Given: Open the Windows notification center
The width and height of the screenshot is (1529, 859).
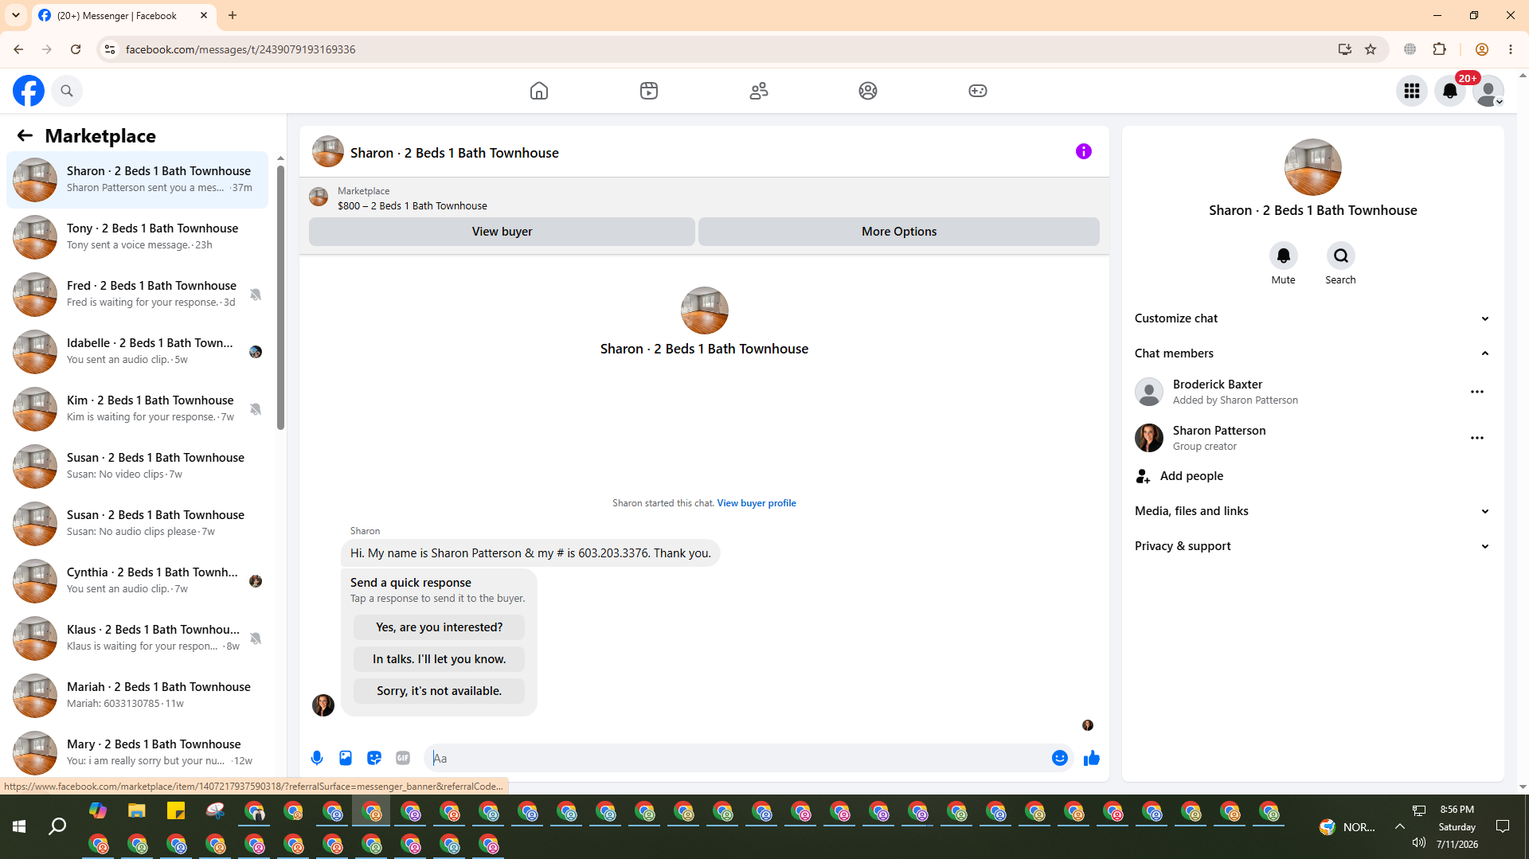Looking at the screenshot, I should (x=1503, y=826).
